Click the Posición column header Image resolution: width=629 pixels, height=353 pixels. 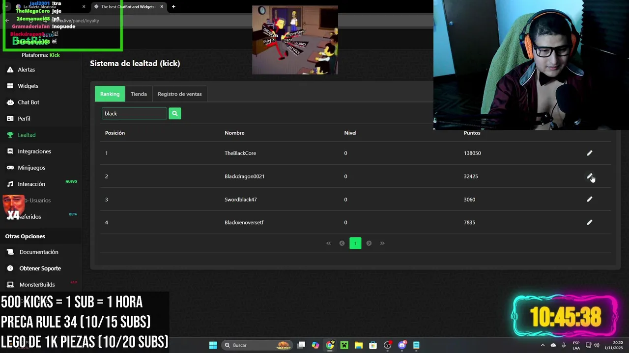coord(115,133)
